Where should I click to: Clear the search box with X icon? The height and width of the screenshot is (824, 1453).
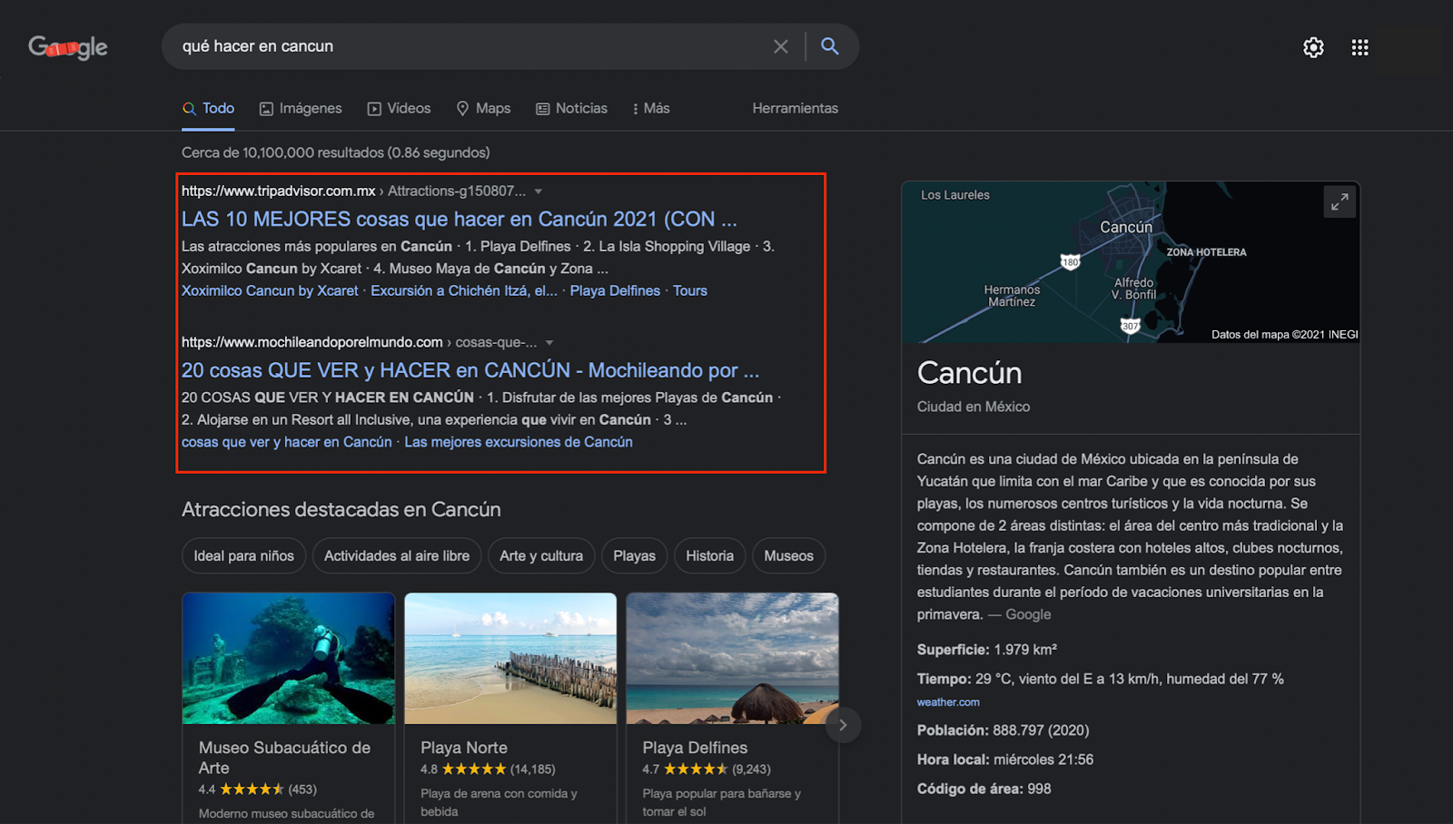point(780,46)
